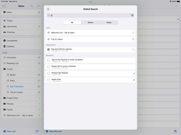Check Apple Park record checkbox

[49, 80]
